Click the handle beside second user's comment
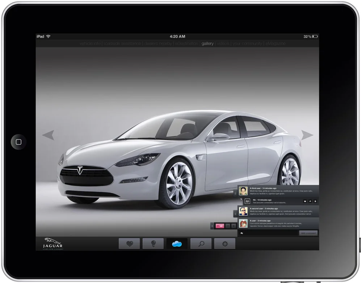The width and height of the screenshot is (362, 284). [x=235, y=214]
